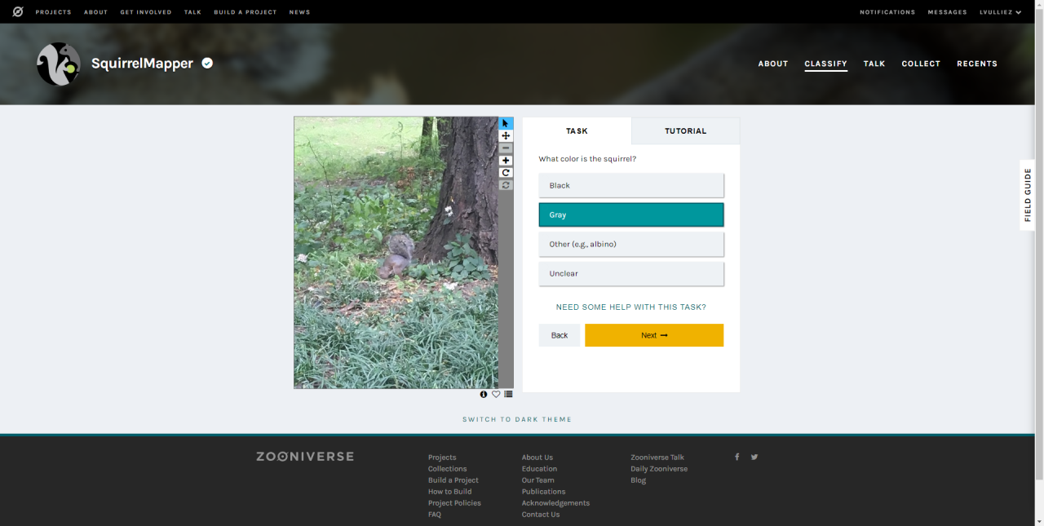1044x526 pixels.
Task: Open Zooniverse Twitter page icon
Action: tap(754, 457)
